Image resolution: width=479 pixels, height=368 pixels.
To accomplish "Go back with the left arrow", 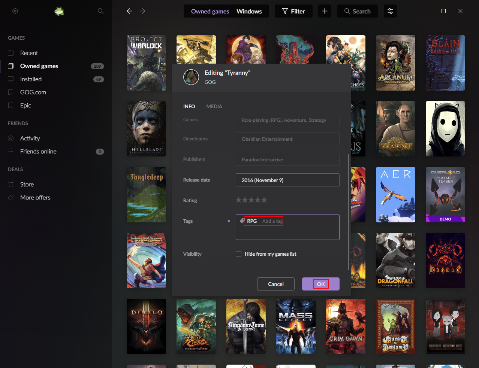I will [x=130, y=11].
